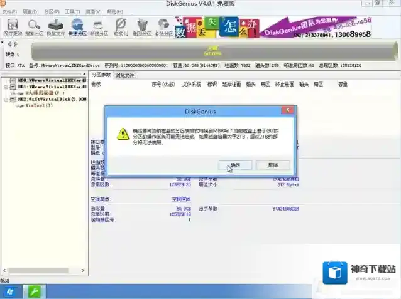Click the Delete Partition (删除分区) trash icon
Image resolution: width=401 pixels, height=299 pixels.
143,26
